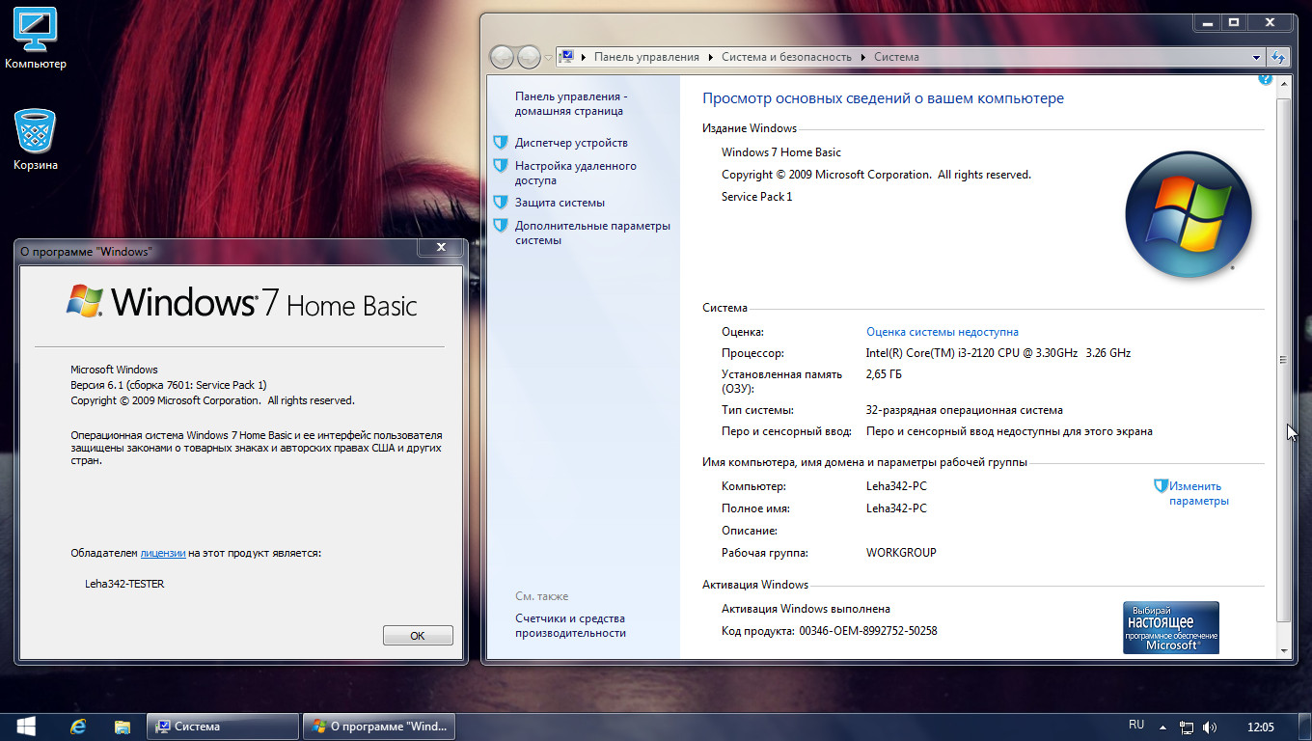Click the Windows 7 Home Basic edition text
Viewport: 1312px width, 741px height.
tap(781, 152)
